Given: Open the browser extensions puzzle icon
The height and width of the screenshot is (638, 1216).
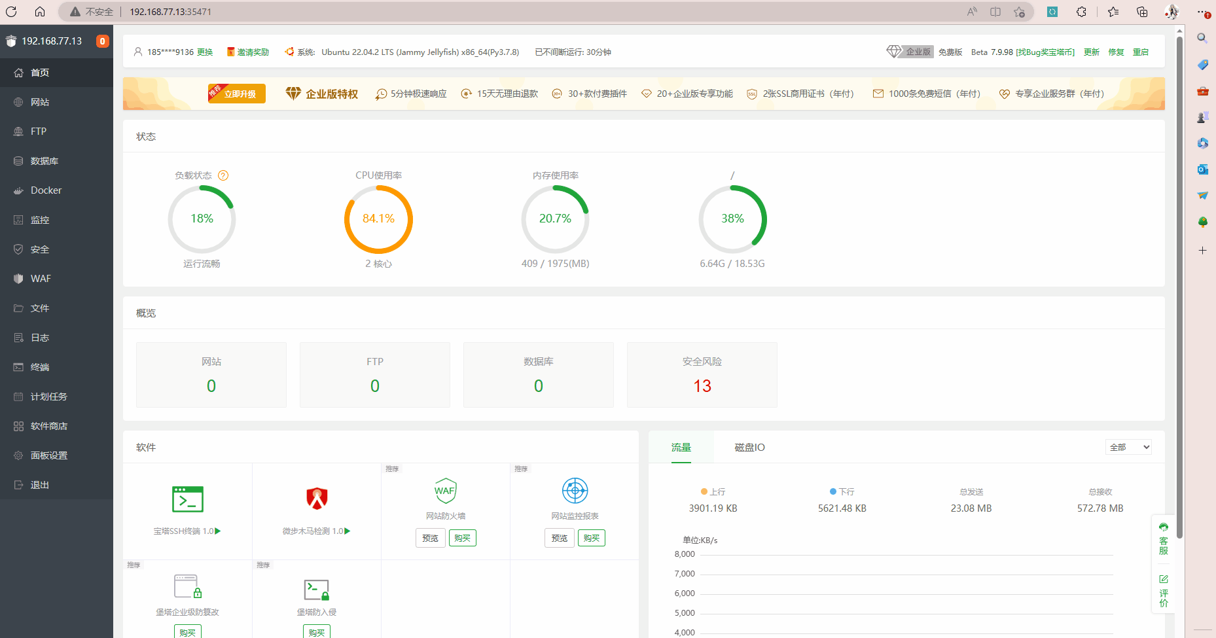Looking at the screenshot, I should tap(1081, 12).
